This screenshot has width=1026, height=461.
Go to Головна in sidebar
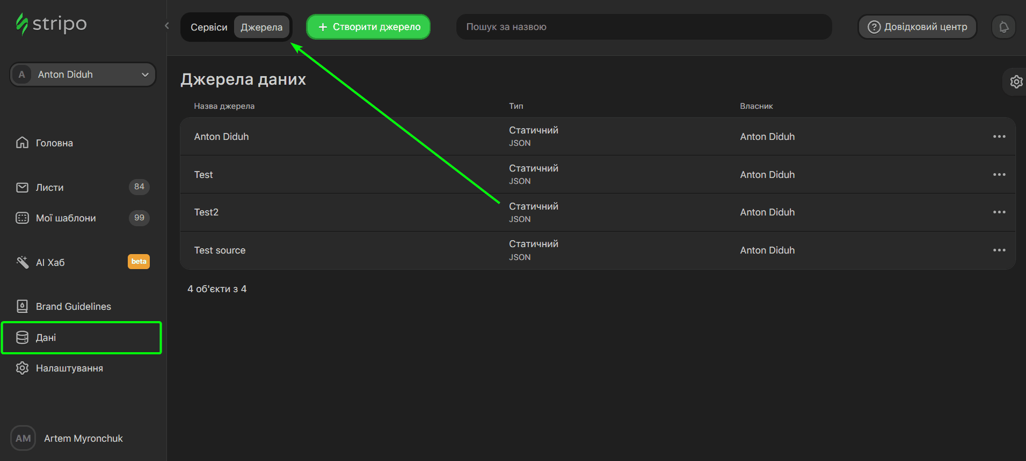tap(54, 143)
